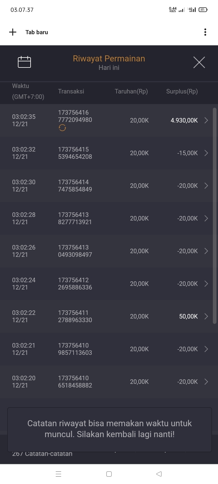
Task: Expand the 50,00K surplus row chevron
Action: pyautogui.click(x=206, y=316)
